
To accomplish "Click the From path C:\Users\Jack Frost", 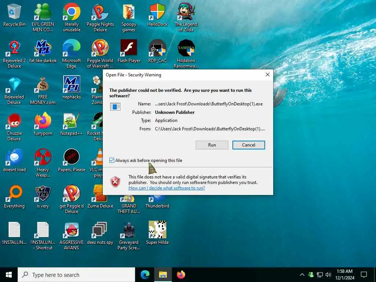I will 210,129.
